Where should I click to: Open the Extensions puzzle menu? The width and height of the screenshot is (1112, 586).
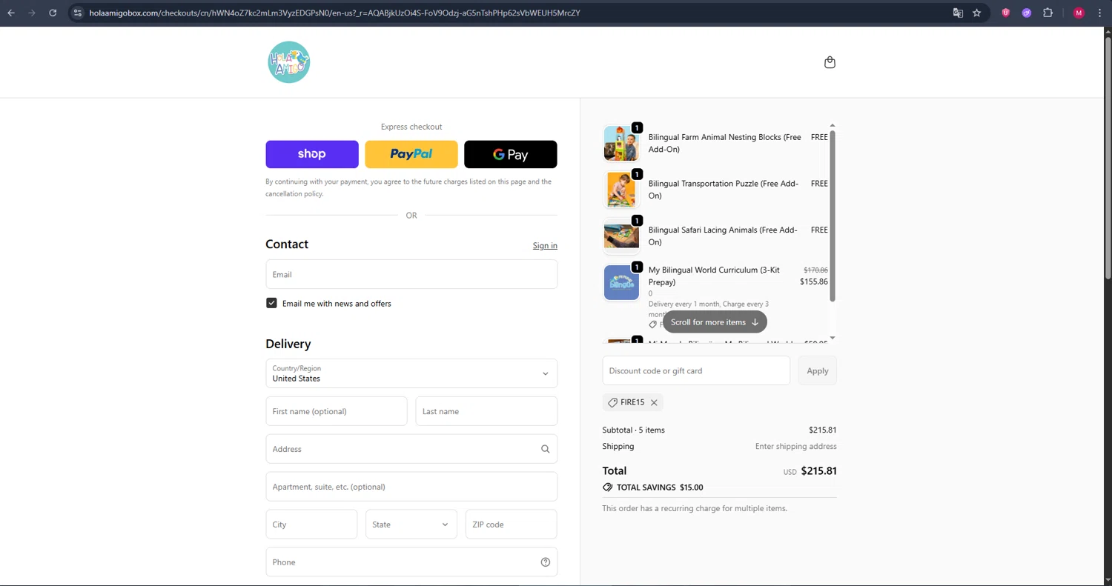click(x=1048, y=13)
